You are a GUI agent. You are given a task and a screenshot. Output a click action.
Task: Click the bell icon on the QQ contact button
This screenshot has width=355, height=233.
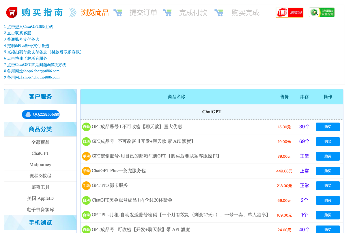(x=28, y=114)
